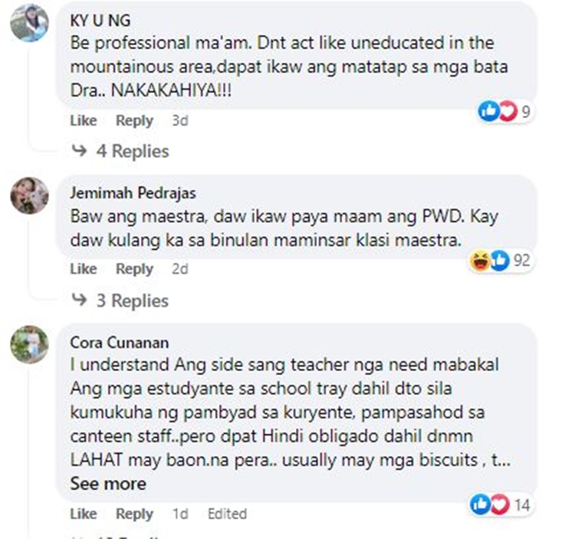Click Jemimah Pedrajas's avatar

[29, 196]
